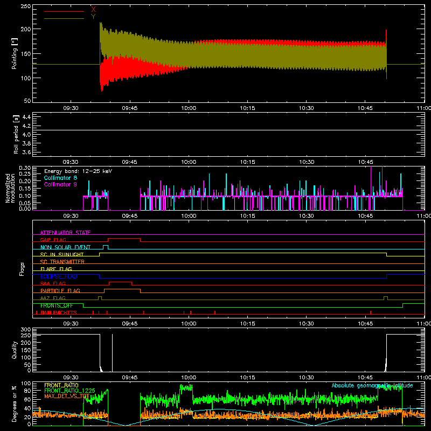Click the 09:30 time label under Pointing plot
Viewport: 431px width, 431px height.
point(71,108)
